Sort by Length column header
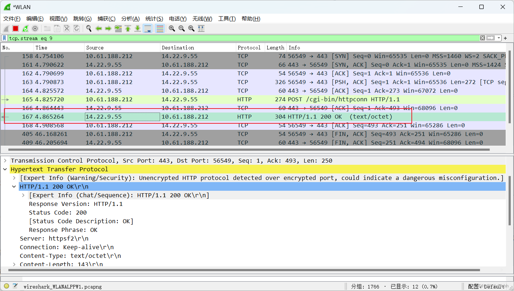 276,48
